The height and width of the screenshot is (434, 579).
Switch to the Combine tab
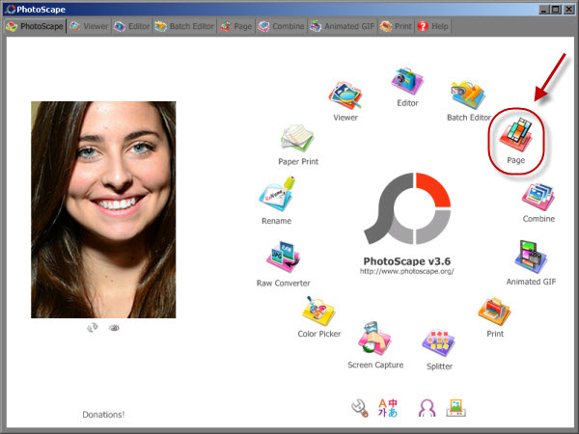(281, 27)
